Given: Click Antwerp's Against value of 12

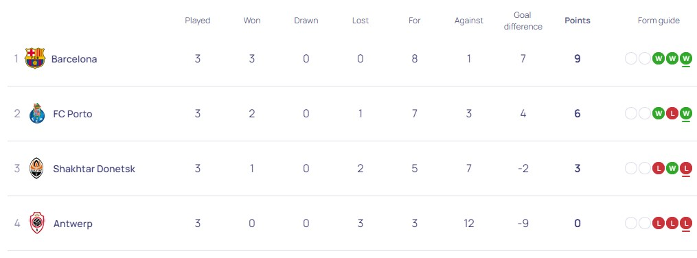Looking at the screenshot, I should tap(468, 224).
